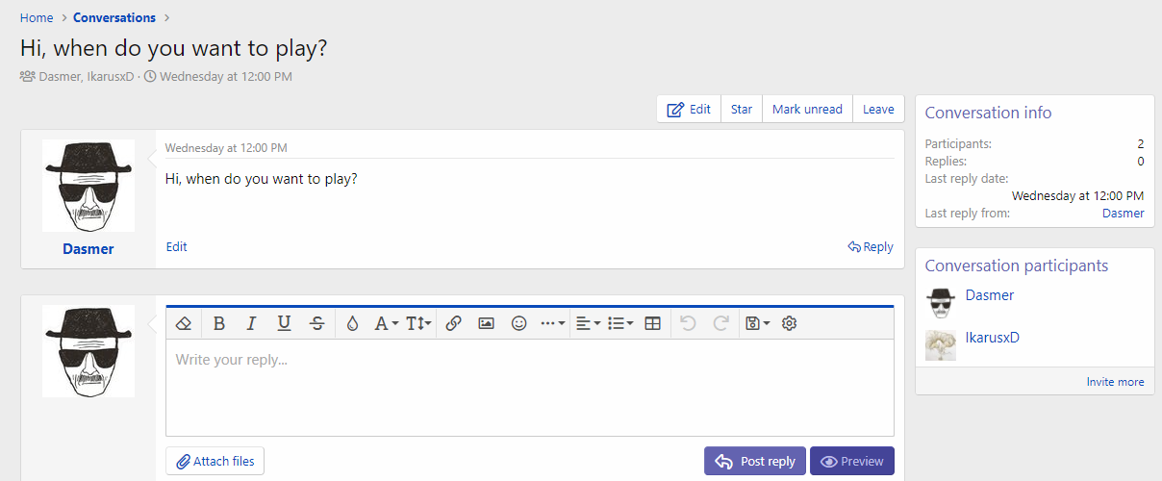Click the editor settings gear icon

(790, 323)
